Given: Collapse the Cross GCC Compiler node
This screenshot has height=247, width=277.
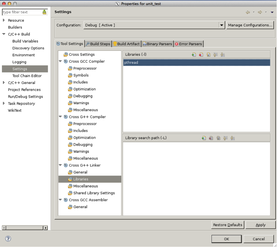Looking at the screenshot, I should click(x=61, y=61).
